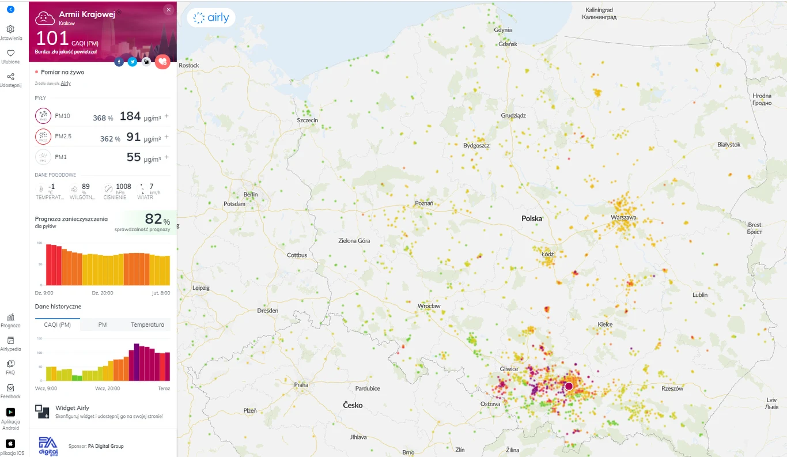
Task: Switch to the PM history tab
Action: (103, 324)
